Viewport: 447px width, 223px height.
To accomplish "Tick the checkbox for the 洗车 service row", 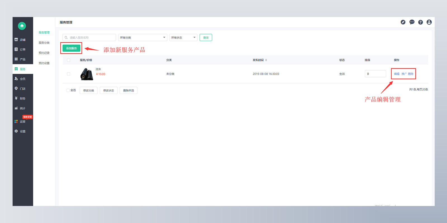I will (x=68, y=74).
